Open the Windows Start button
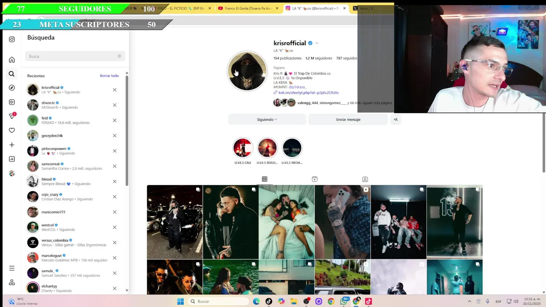This screenshot has height=307, width=546. pyautogui.click(x=180, y=301)
